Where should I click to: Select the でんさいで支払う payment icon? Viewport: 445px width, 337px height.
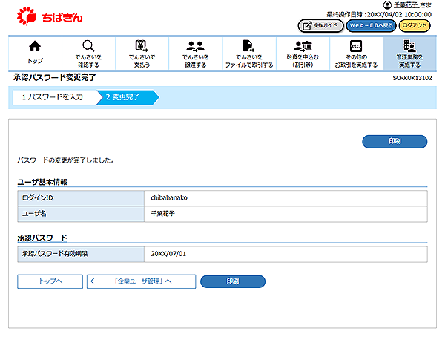[x=142, y=46]
